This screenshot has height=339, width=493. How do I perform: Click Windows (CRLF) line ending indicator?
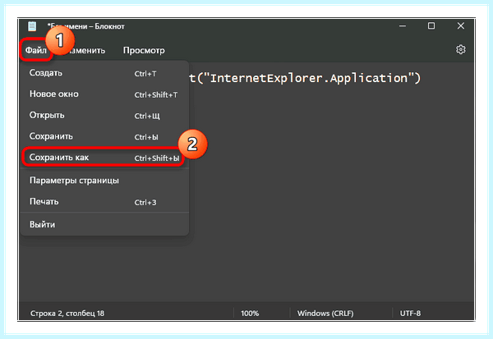325,314
